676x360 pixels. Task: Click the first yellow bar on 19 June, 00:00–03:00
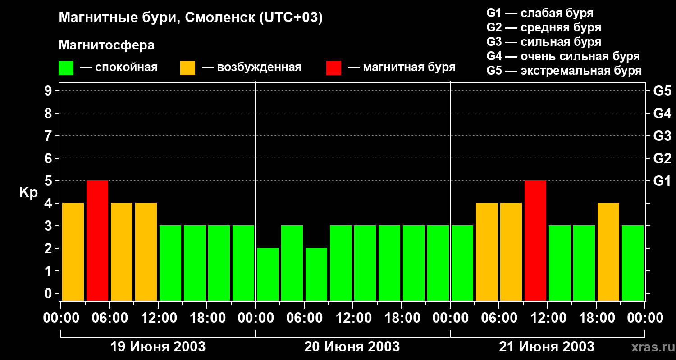coord(73,252)
